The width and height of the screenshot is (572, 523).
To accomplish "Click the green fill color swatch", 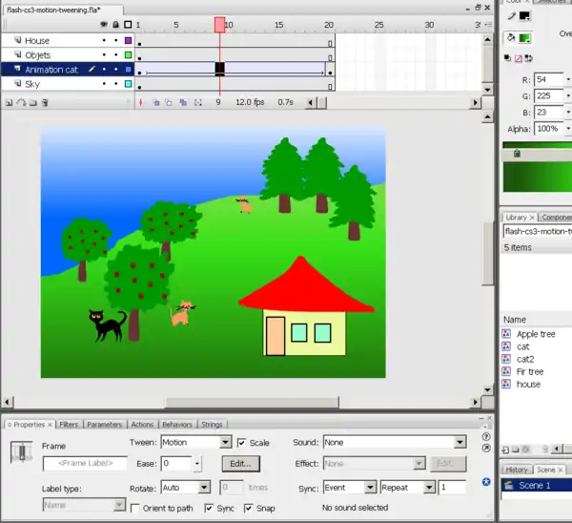I will point(525,38).
